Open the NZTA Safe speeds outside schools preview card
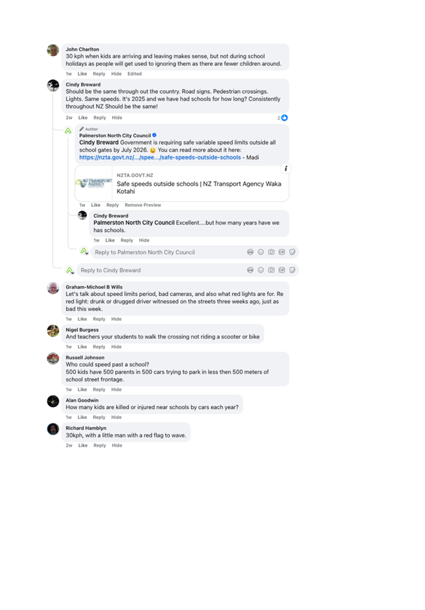This screenshot has width=425, height=610. pos(182,183)
